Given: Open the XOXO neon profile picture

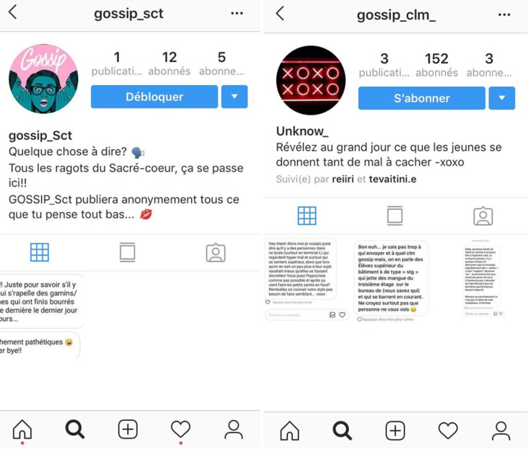Looking at the screenshot, I should pyautogui.click(x=311, y=81).
